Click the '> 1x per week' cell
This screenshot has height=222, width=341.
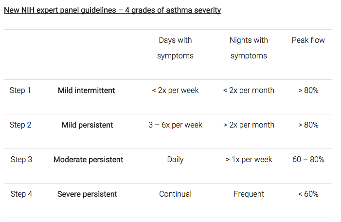click(x=249, y=160)
